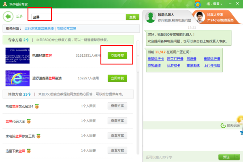Click the sun weather widget icon

point(240,119)
